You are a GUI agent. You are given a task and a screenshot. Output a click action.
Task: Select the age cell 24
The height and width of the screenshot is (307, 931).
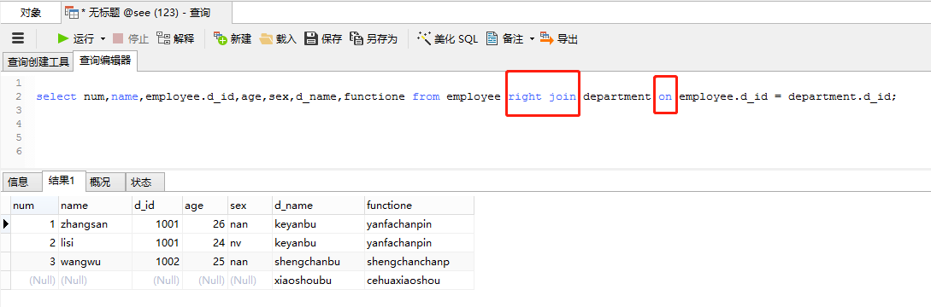tap(205, 243)
